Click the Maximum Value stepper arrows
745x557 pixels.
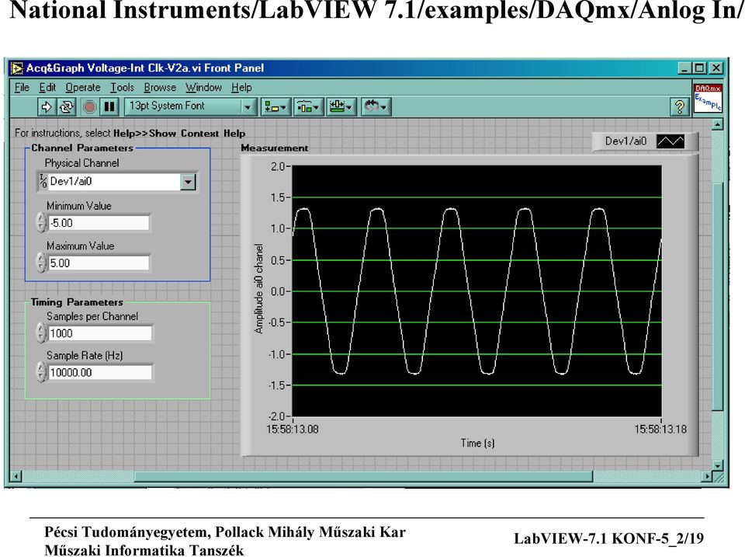pyautogui.click(x=41, y=263)
